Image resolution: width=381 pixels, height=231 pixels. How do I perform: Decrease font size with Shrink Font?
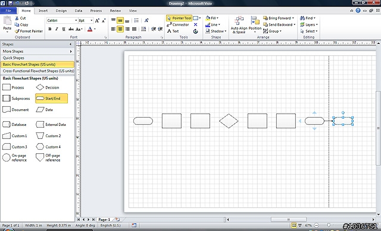104,21
